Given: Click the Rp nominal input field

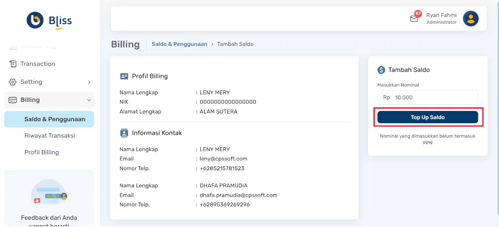Looking at the screenshot, I should 428,97.
